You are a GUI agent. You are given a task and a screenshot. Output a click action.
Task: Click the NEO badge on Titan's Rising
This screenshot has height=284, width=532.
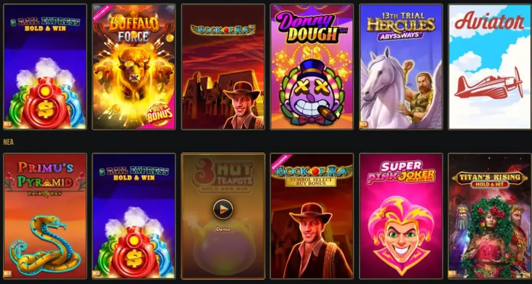[453, 273]
